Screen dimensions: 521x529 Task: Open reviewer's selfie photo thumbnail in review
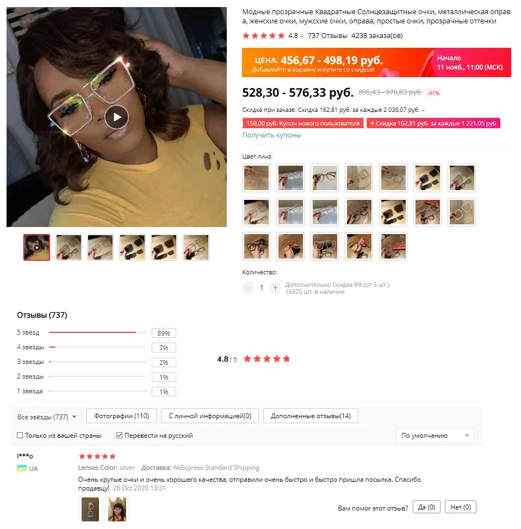point(117,509)
